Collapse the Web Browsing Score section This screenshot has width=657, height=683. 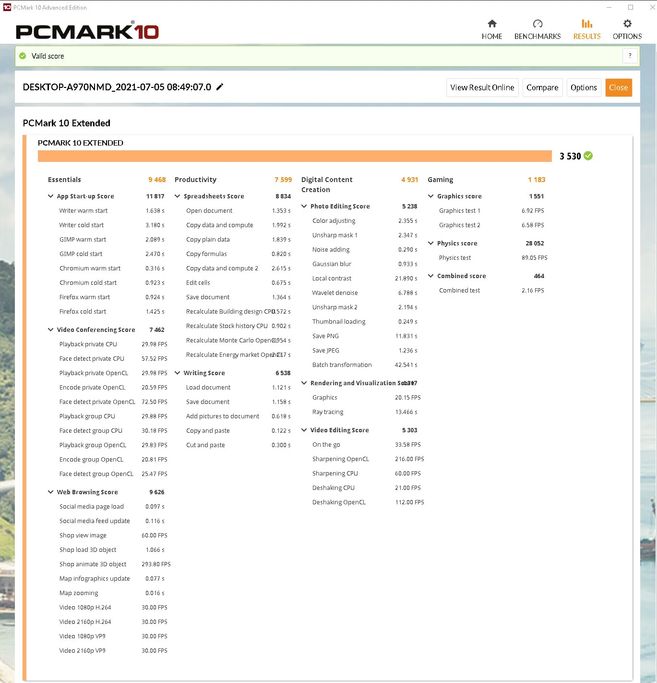[50, 492]
